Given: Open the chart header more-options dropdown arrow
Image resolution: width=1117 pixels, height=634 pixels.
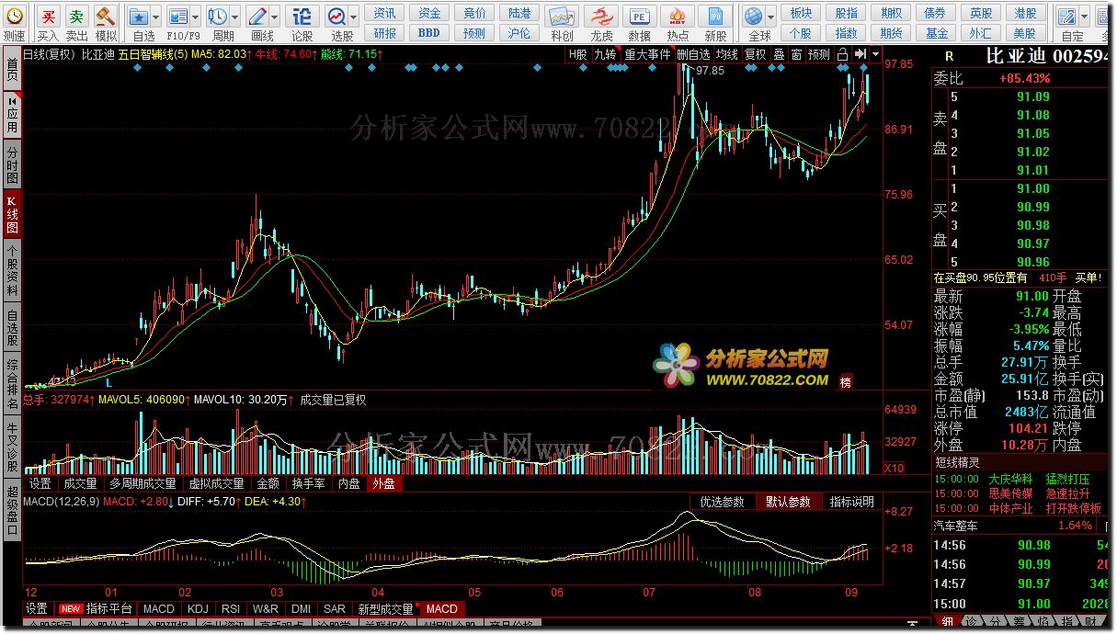Looking at the screenshot, I should (875, 55).
